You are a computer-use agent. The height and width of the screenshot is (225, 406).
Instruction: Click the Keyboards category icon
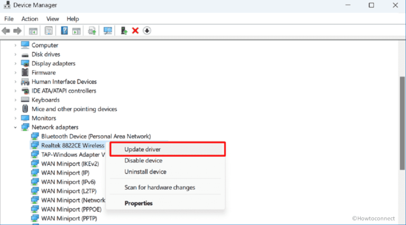tap(25, 100)
